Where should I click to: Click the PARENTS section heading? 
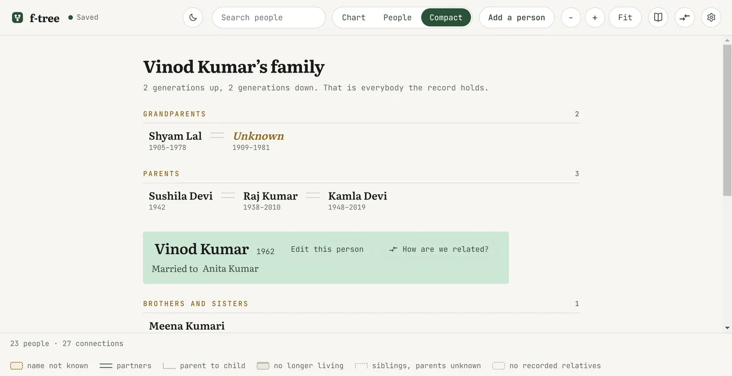[x=161, y=174]
